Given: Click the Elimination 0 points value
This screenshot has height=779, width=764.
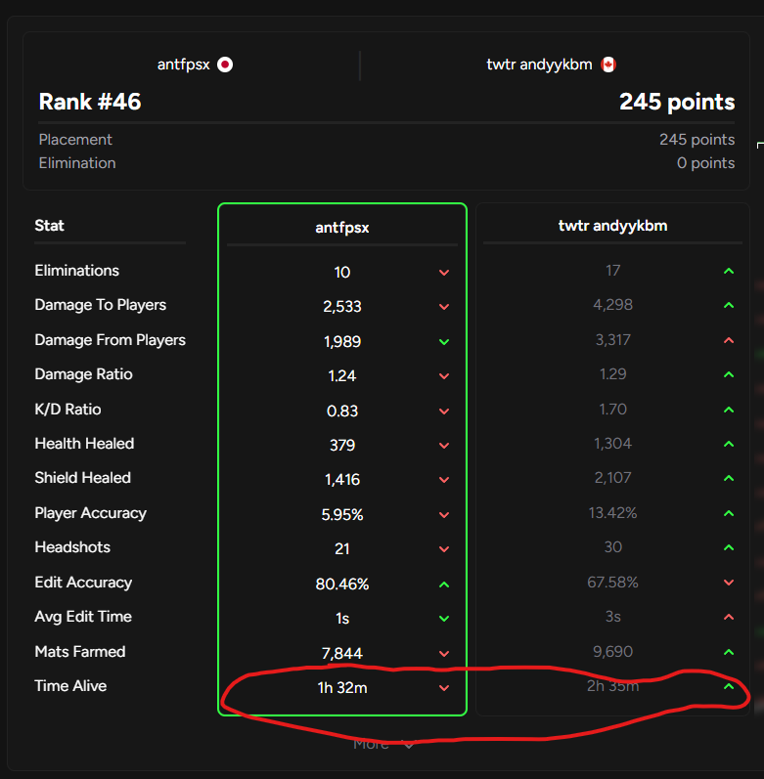Looking at the screenshot, I should (706, 163).
